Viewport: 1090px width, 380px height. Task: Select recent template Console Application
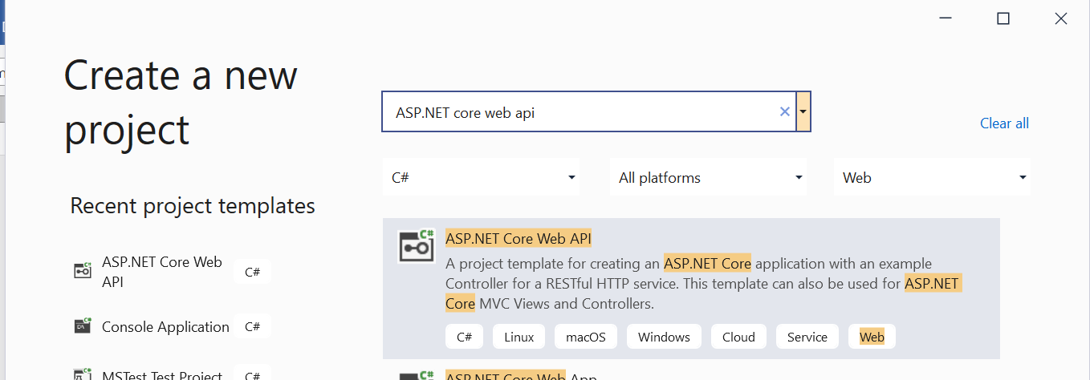click(x=165, y=326)
